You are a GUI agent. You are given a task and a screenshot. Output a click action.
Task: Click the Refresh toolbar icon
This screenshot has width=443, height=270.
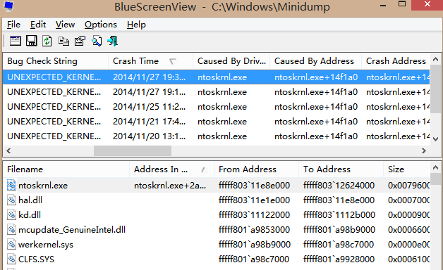click(x=47, y=41)
